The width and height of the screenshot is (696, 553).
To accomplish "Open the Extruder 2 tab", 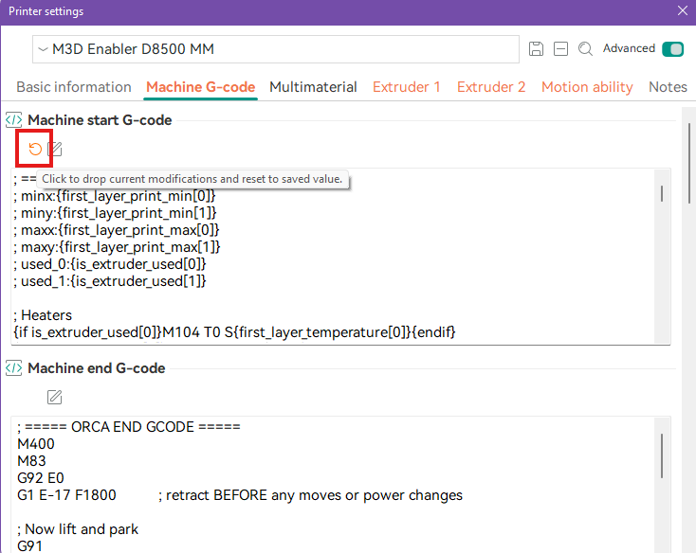I will [x=491, y=87].
